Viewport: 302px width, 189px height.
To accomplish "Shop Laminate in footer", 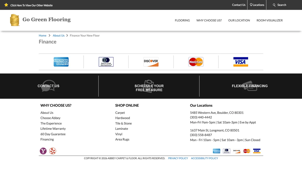I will [x=122, y=129].
